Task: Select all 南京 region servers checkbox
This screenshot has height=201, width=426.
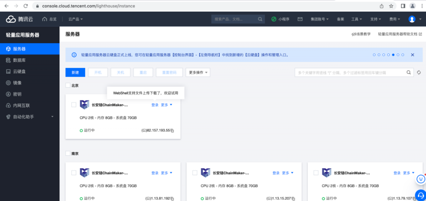Action: point(68,154)
